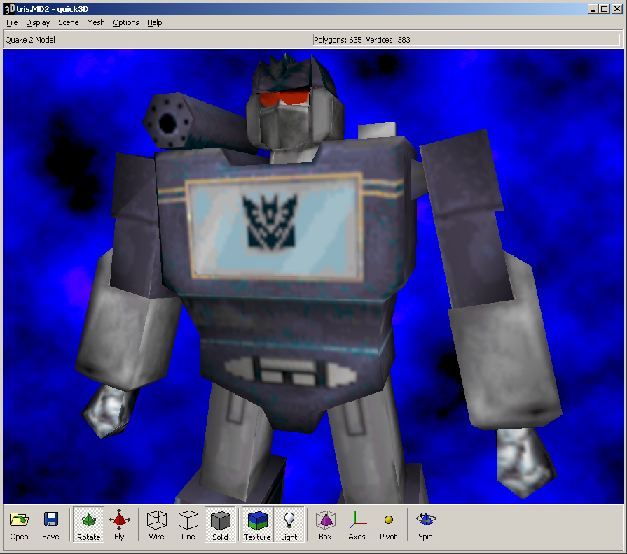Image resolution: width=627 pixels, height=554 pixels.
Task: Open the Mesh menu
Action: click(x=96, y=22)
